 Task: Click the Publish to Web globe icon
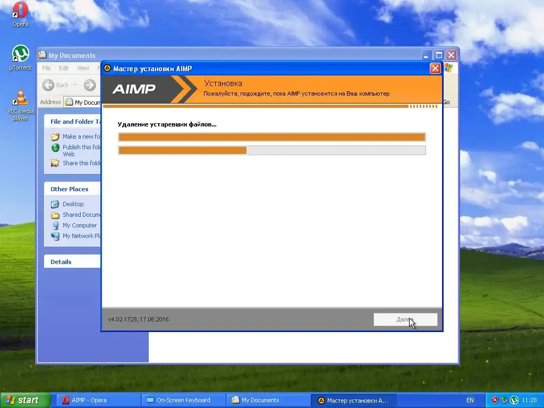(x=55, y=148)
